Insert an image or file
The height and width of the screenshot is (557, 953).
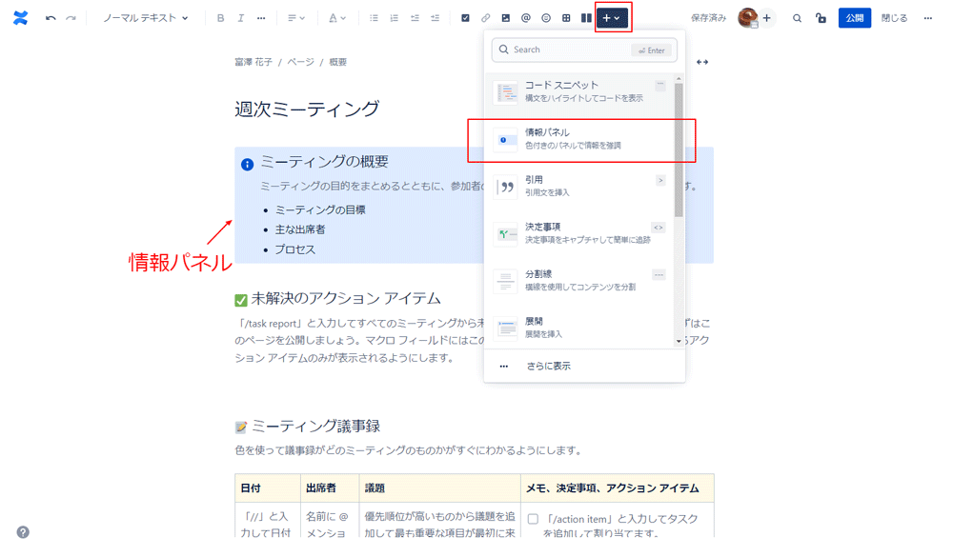(506, 18)
